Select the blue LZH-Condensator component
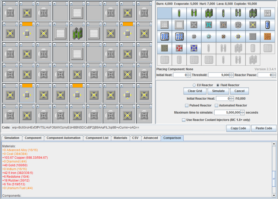278x199 pixels. click(x=194, y=48)
